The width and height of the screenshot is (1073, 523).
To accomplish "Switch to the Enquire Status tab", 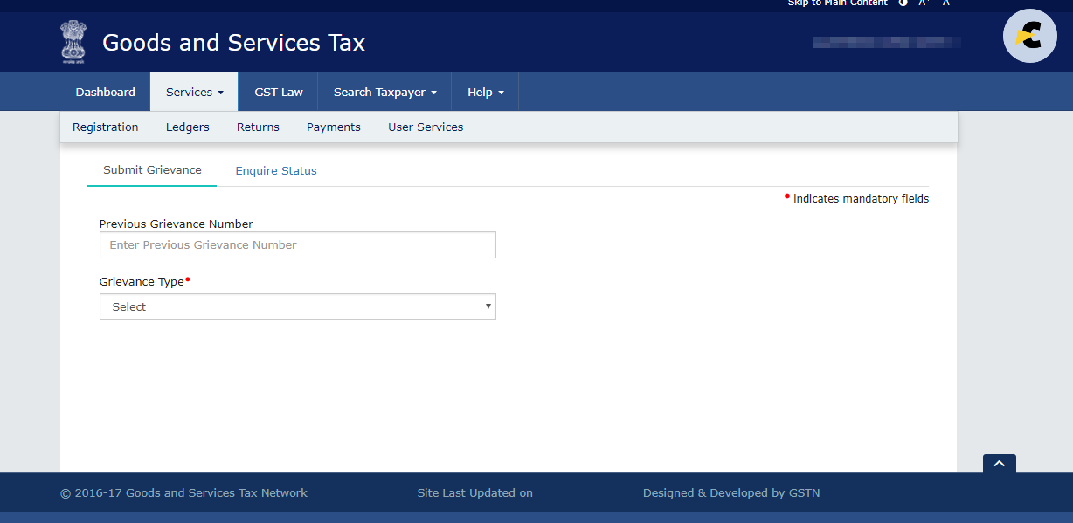I will (276, 171).
